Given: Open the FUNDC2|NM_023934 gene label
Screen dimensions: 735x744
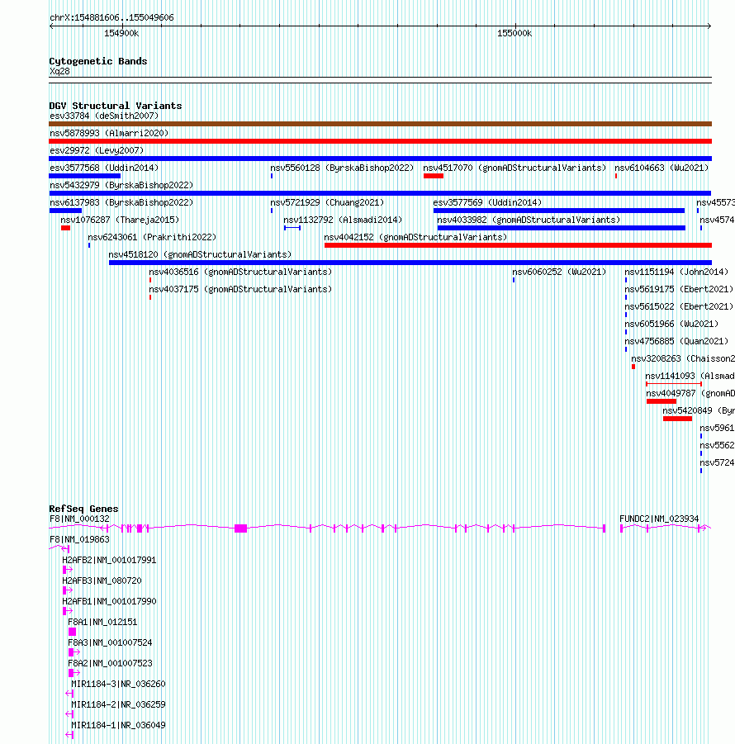Looking at the screenshot, I should [659, 519].
